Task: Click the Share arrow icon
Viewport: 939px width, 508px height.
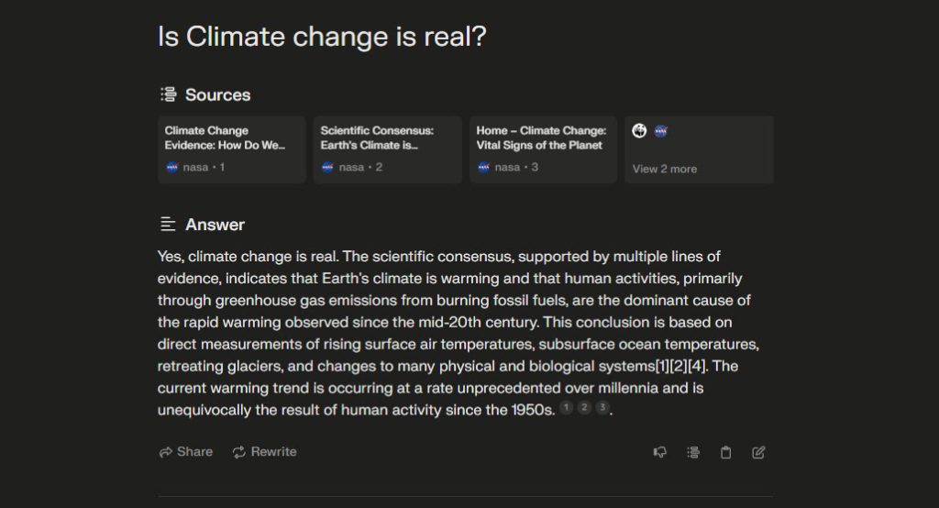Action: pos(166,452)
